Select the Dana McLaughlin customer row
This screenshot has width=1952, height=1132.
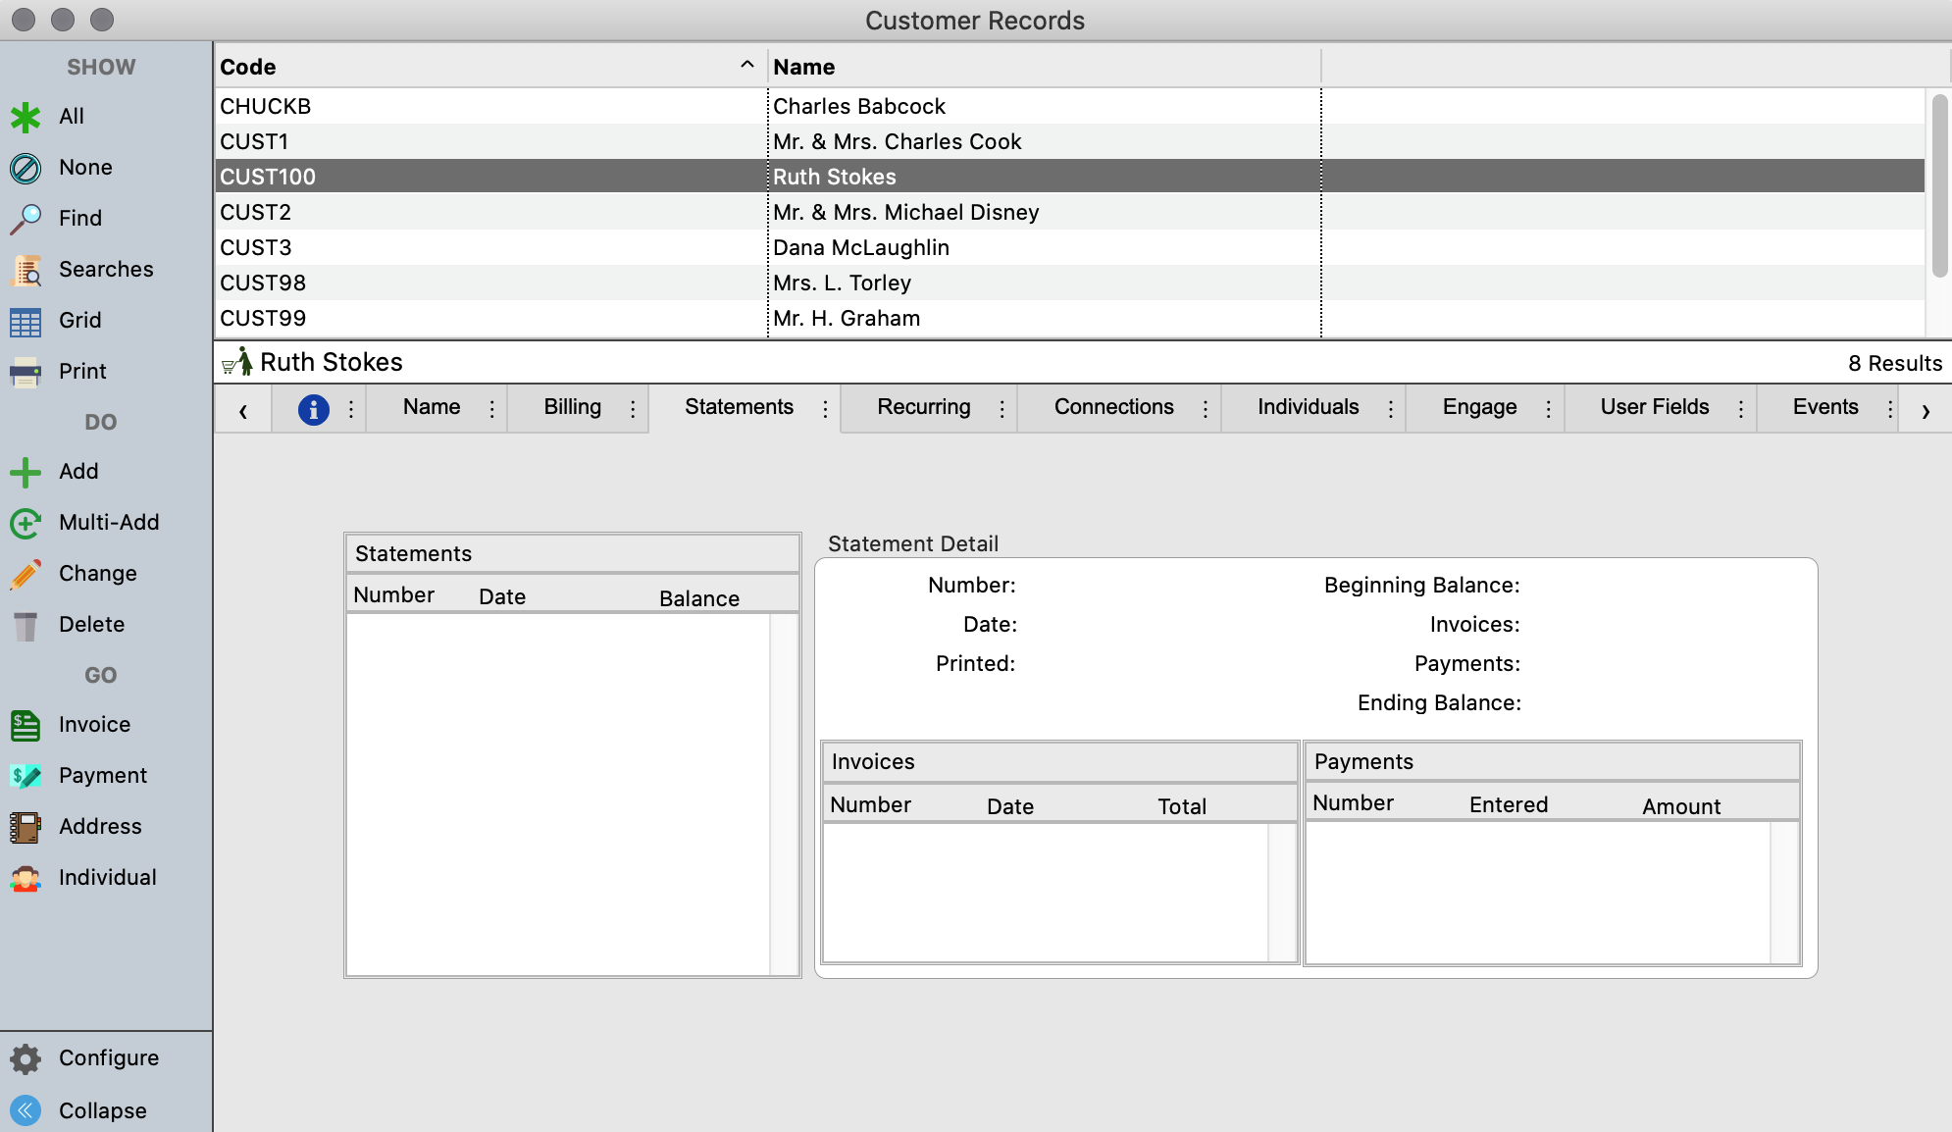point(860,247)
